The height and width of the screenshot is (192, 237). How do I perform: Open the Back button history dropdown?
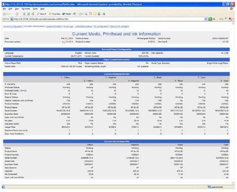point(13,14)
